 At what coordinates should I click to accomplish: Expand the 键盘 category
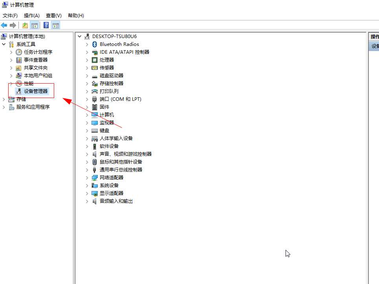(x=87, y=131)
